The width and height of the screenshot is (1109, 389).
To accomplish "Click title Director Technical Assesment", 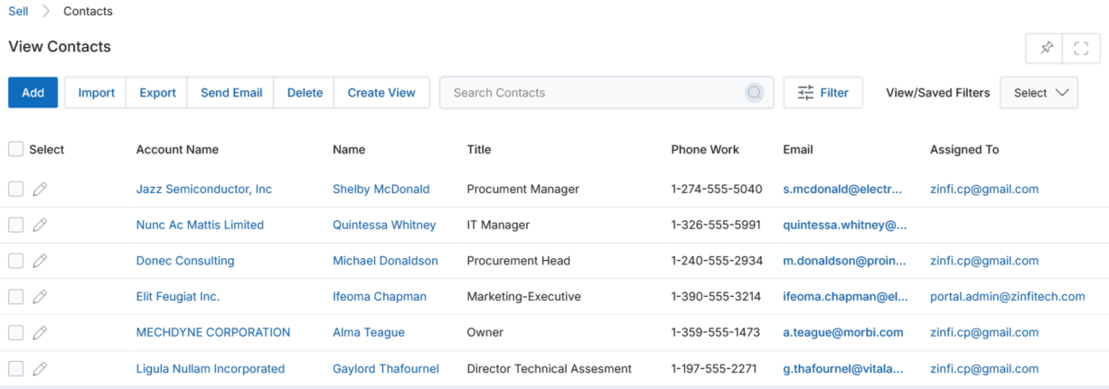I will 550,368.
